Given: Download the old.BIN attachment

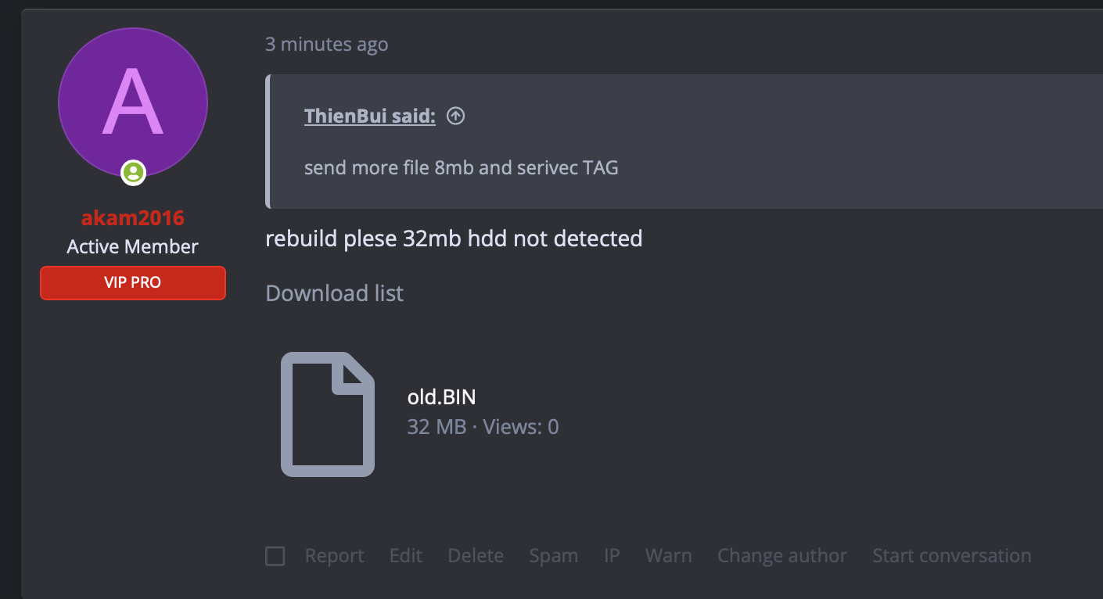Looking at the screenshot, I should 441,397.
